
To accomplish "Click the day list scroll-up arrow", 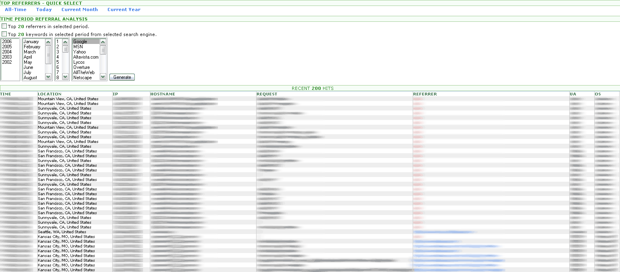I will 65,42.
